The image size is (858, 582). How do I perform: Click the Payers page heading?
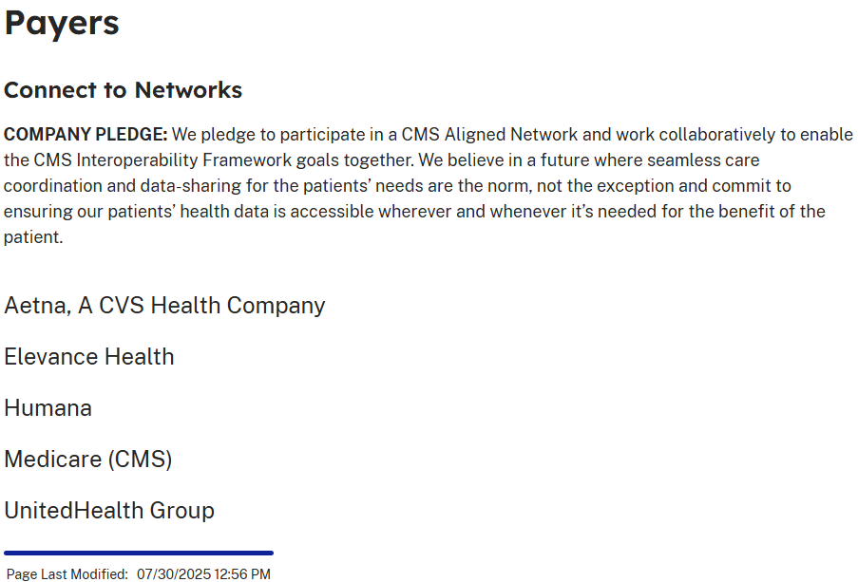point(61,24)
